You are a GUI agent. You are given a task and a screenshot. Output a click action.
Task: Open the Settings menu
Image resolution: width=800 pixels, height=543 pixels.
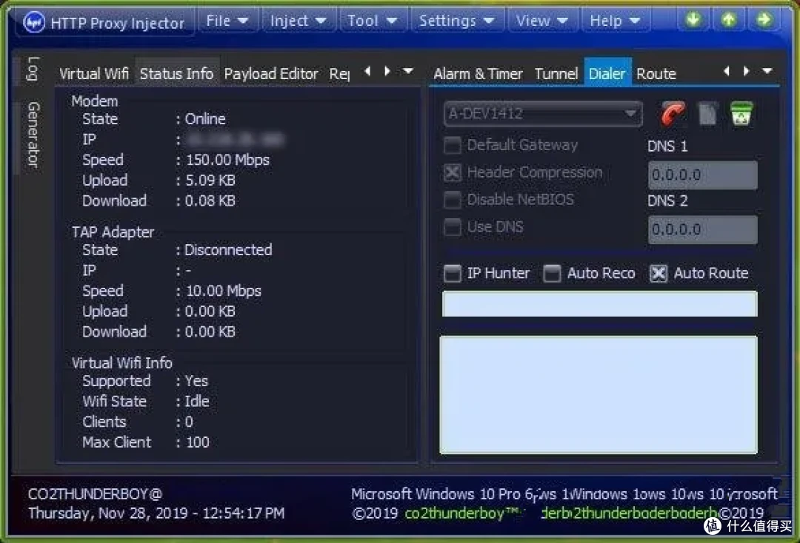(456, 21)
